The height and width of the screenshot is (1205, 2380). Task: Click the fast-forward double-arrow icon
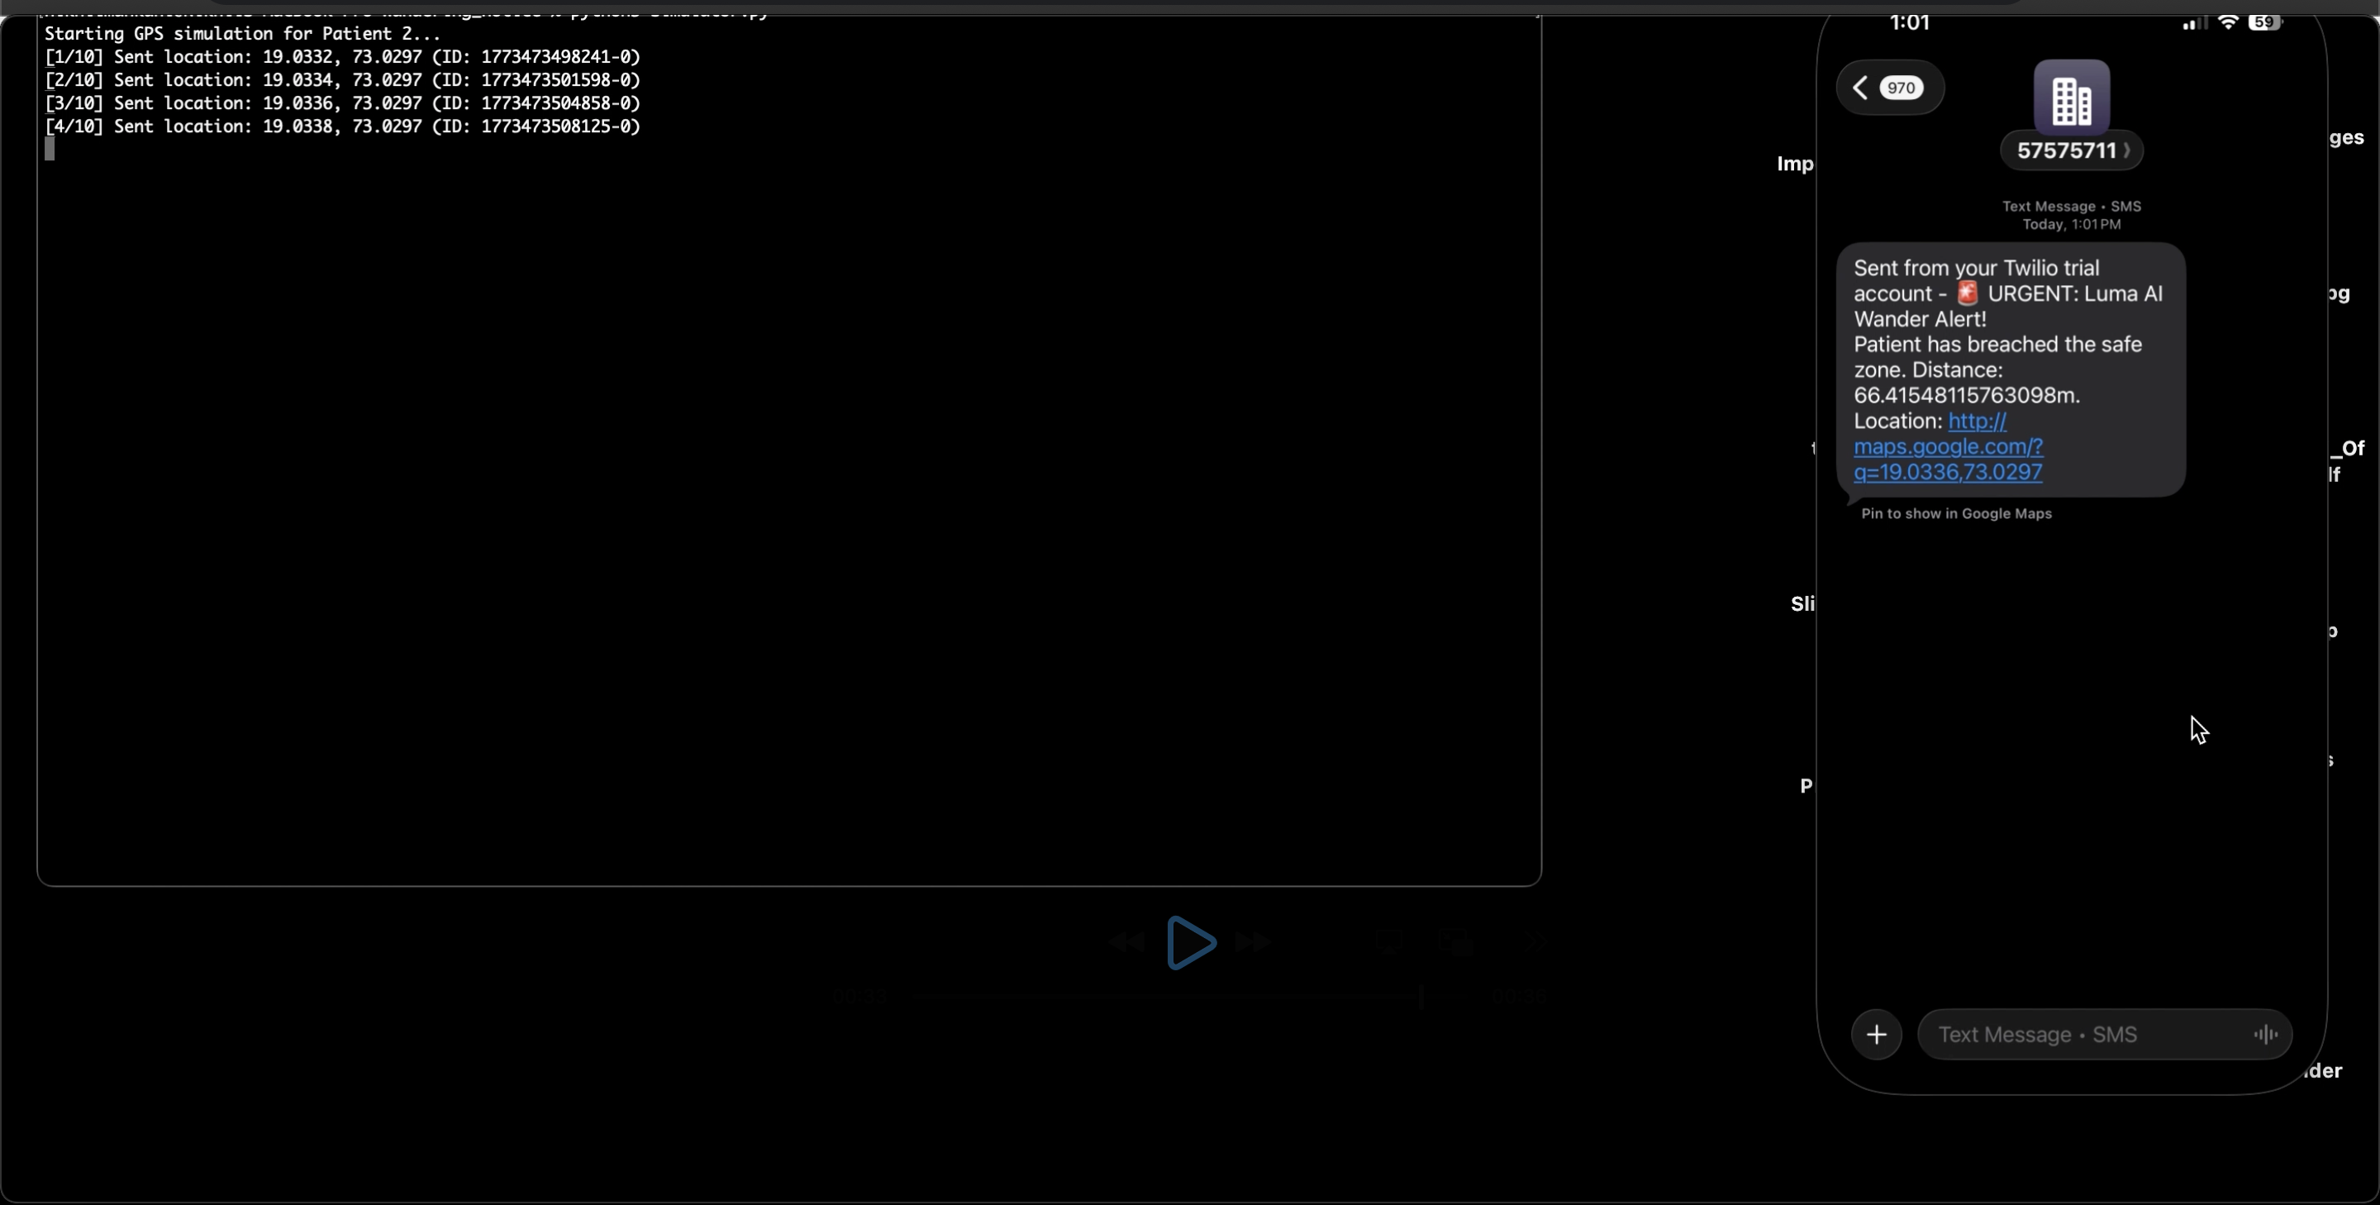coord(1253,942)
